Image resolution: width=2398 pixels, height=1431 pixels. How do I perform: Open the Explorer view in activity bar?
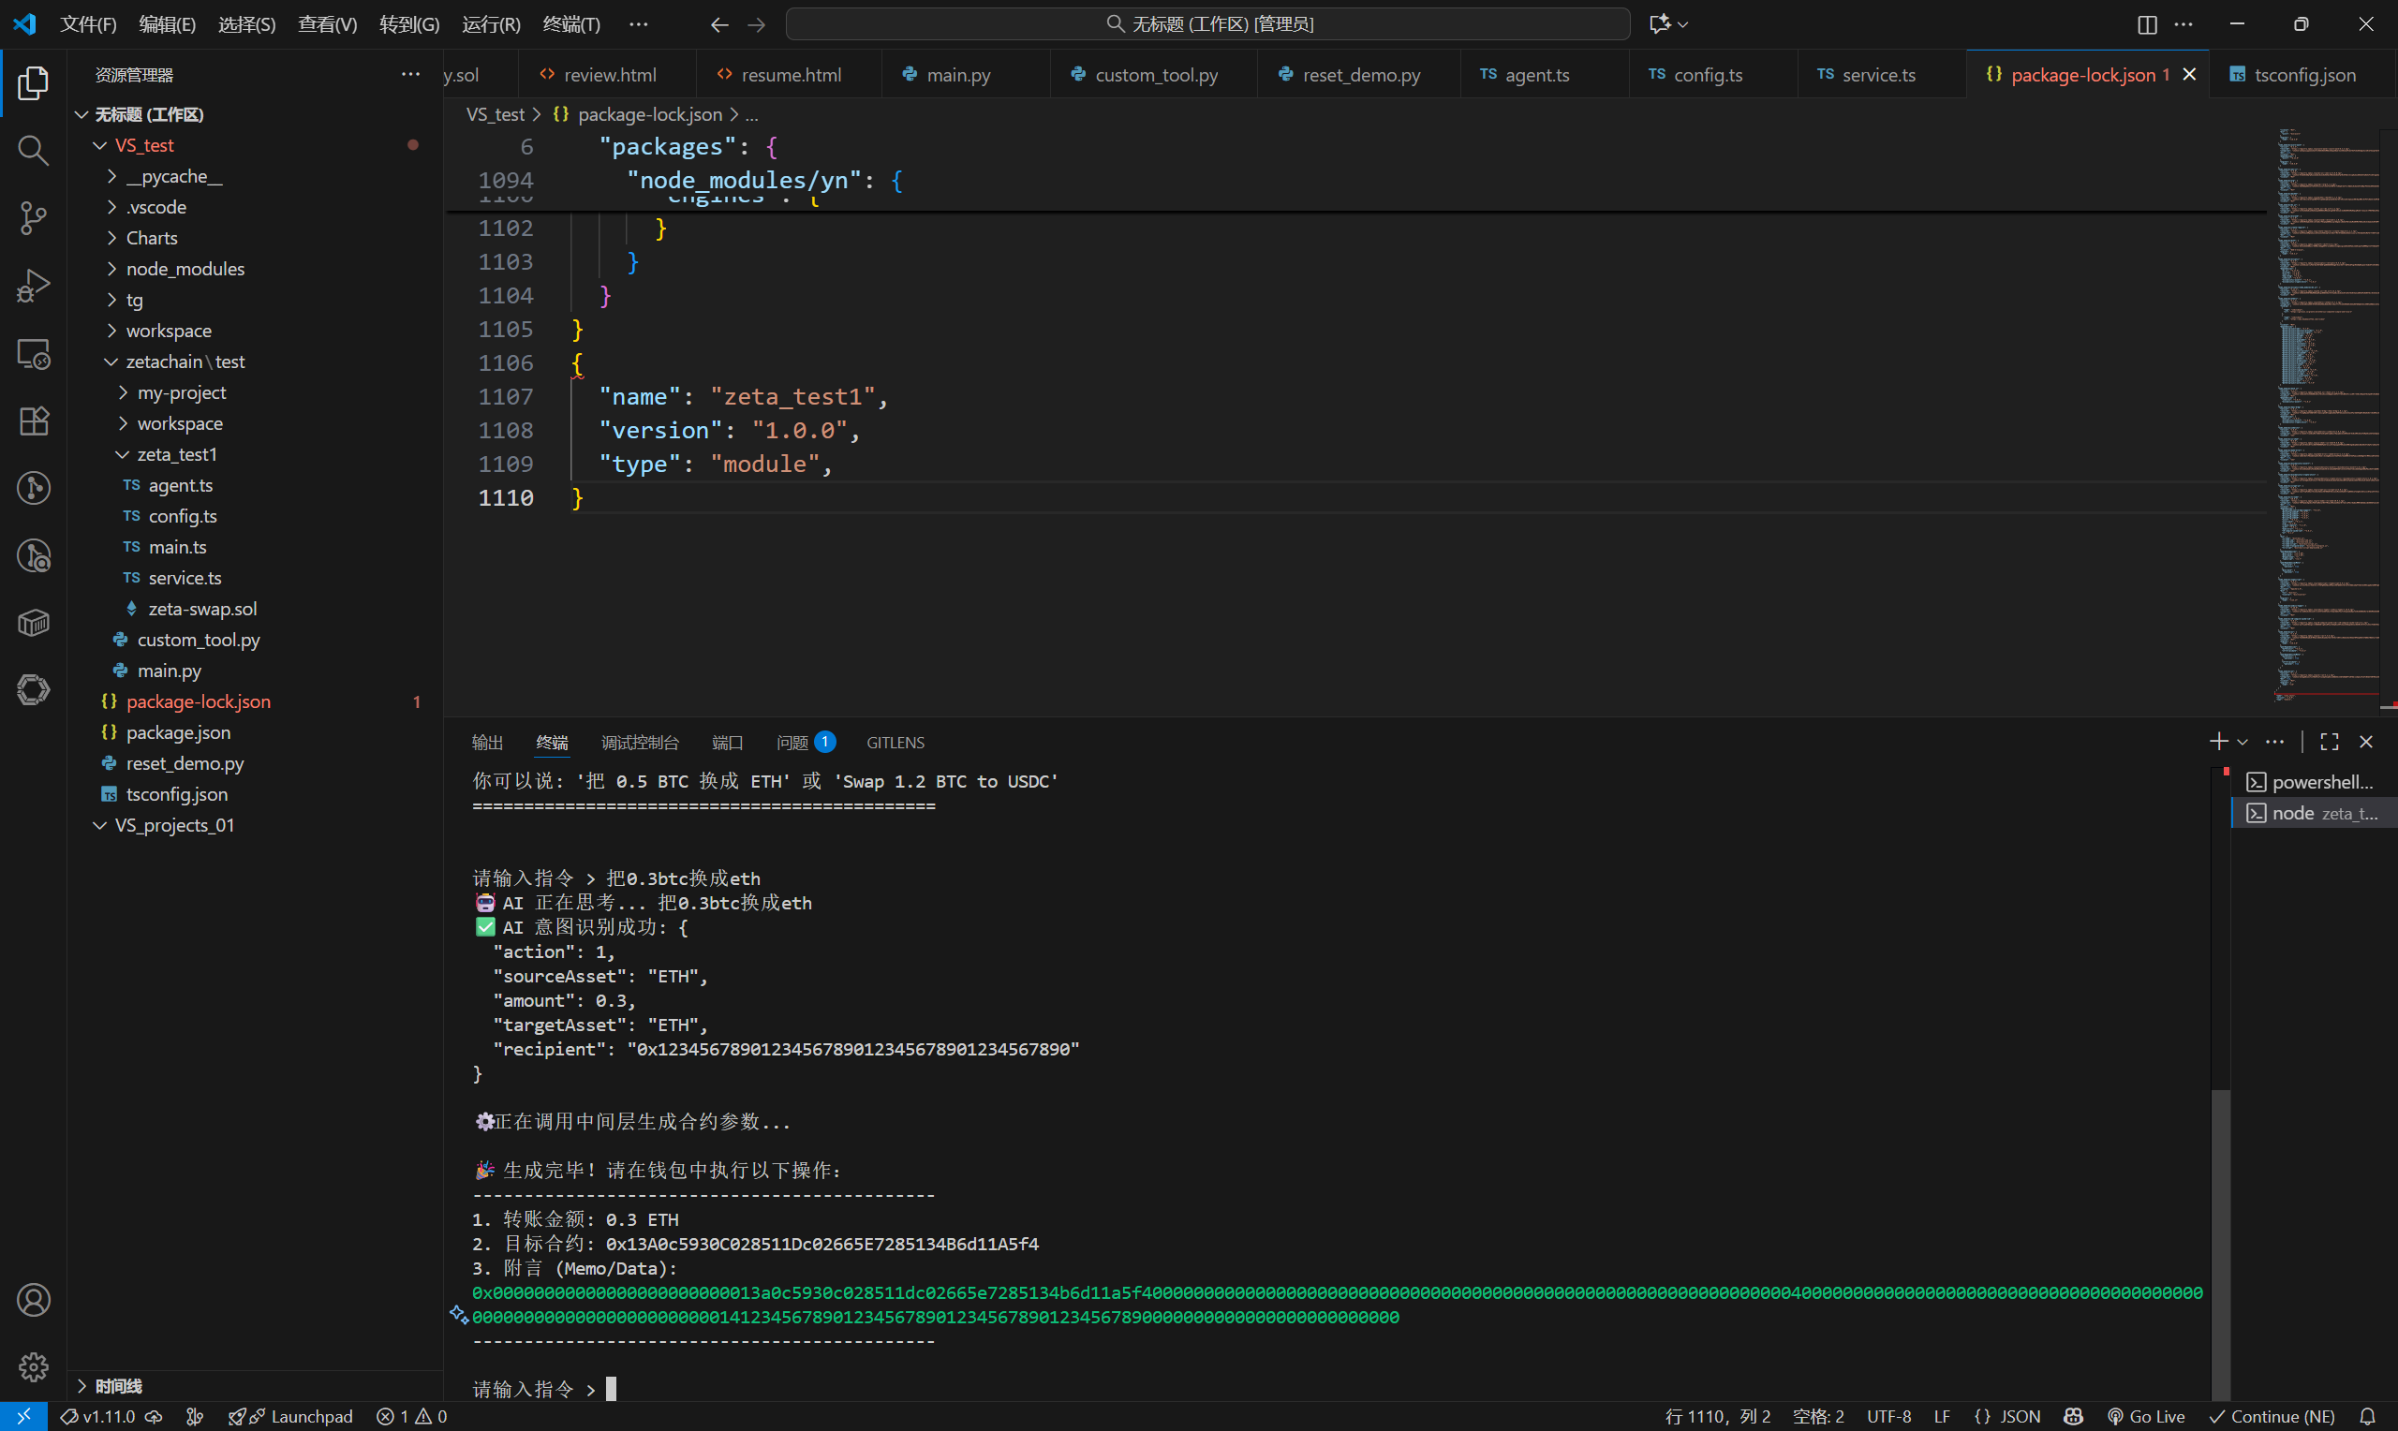33,84
